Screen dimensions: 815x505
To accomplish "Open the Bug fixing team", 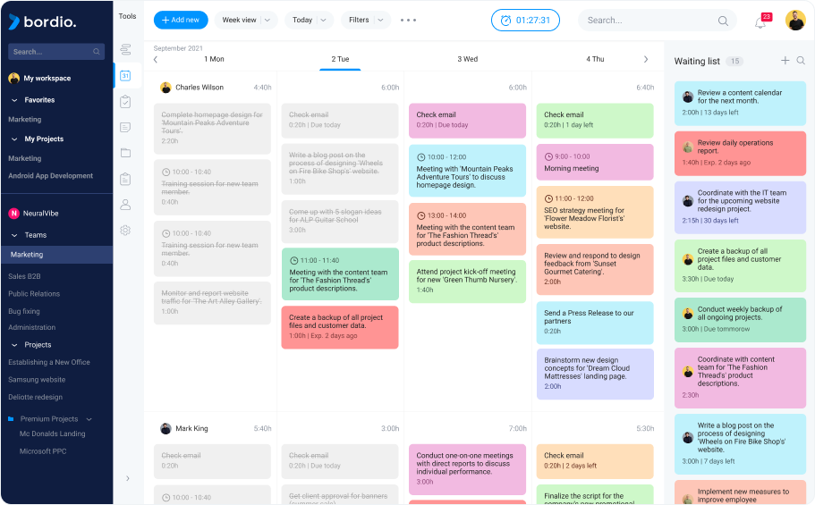I will coord(23,311).
